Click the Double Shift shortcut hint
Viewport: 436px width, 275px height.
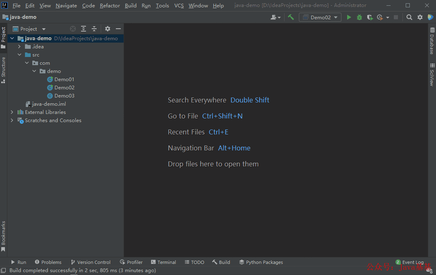click(250, 100)
